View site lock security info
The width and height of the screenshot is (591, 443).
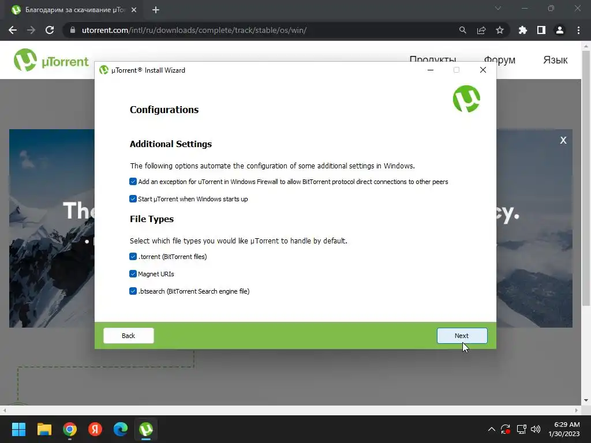click(x=73, y=30)
